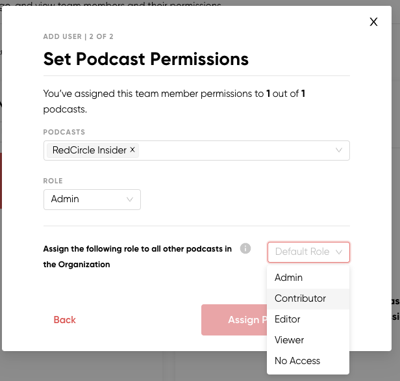Screen dimensions: 400x381
Task: Collapse the Default Role dropdown chevron
Action: pyautogui.click(x=339, y=252)
